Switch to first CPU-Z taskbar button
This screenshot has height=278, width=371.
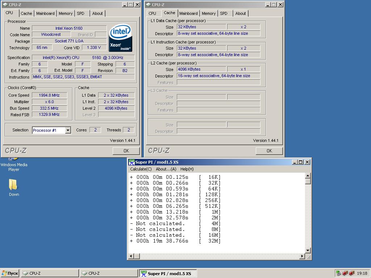click(50, 273)
